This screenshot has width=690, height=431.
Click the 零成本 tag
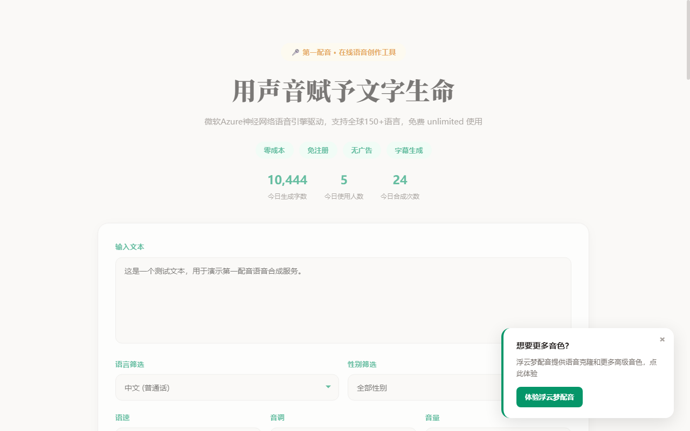click(274, 151)
